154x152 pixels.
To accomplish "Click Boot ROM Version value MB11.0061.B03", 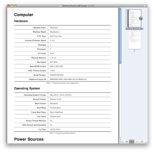I will [57, 66].
